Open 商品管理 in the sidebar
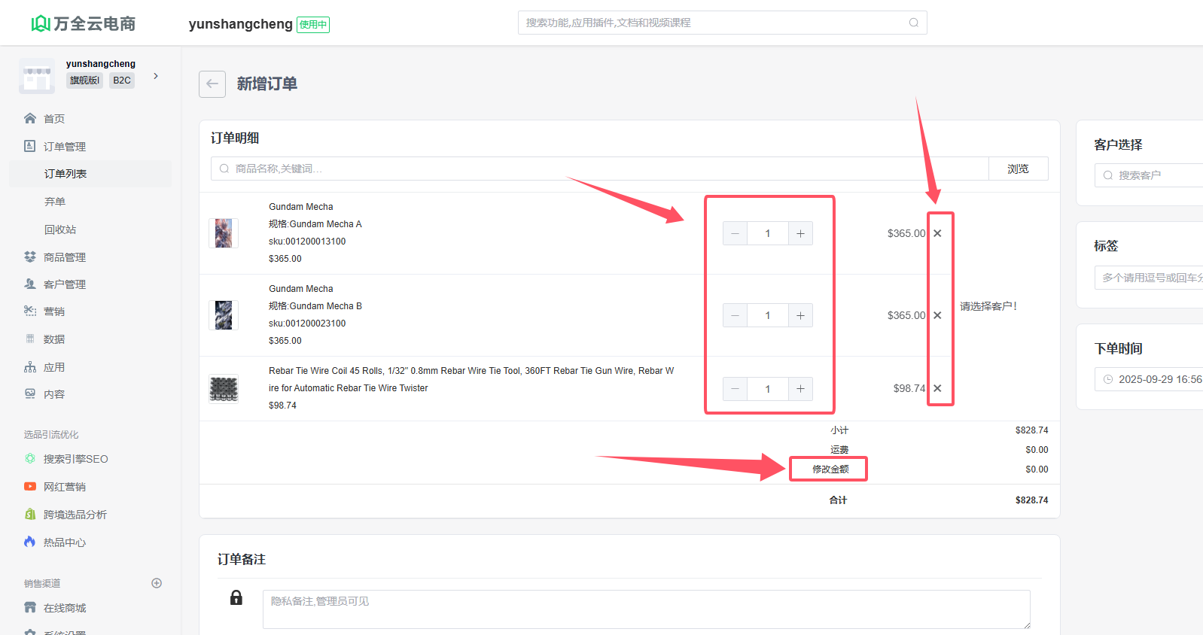Viewport: 1203px width, 635px height. click(65, 257)
